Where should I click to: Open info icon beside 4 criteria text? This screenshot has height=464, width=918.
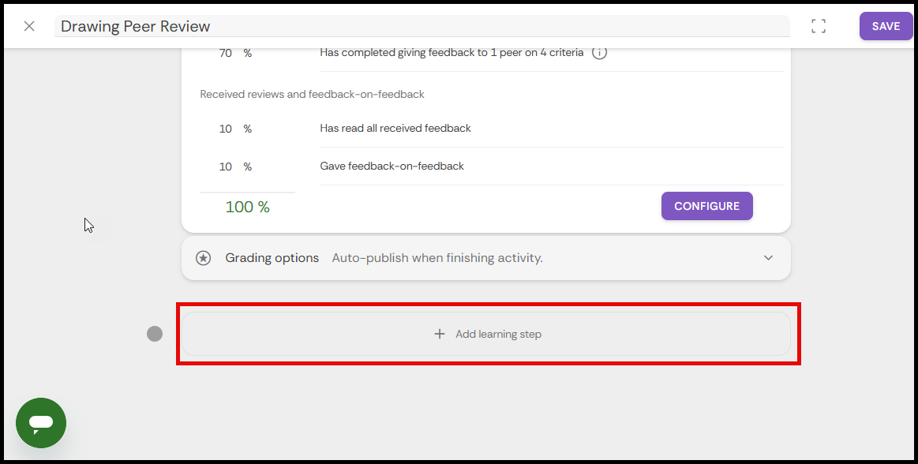[599, 53]
